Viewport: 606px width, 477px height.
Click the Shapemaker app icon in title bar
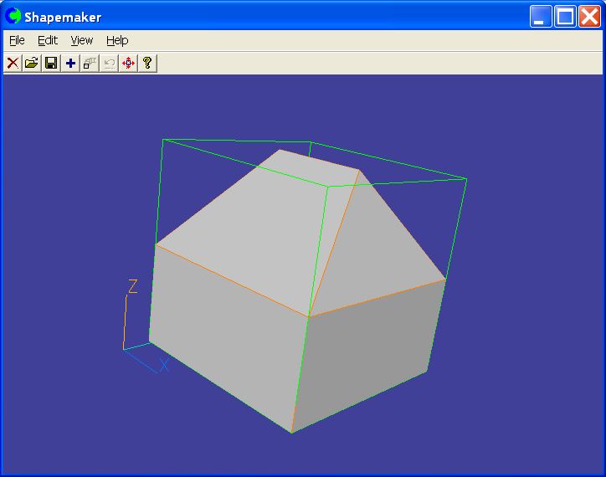pos(13,16)
